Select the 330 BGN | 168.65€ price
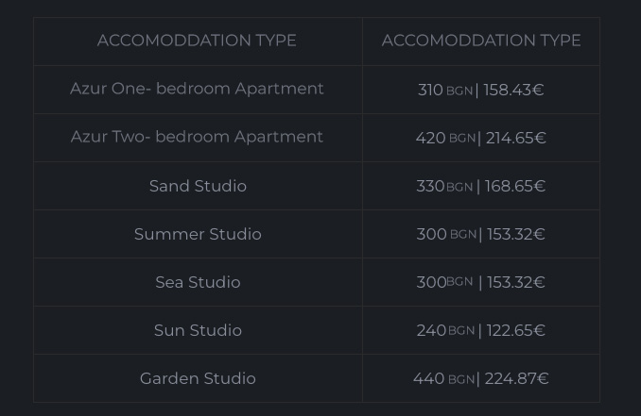The image size is (641, 416). click(x=480, y=186)
